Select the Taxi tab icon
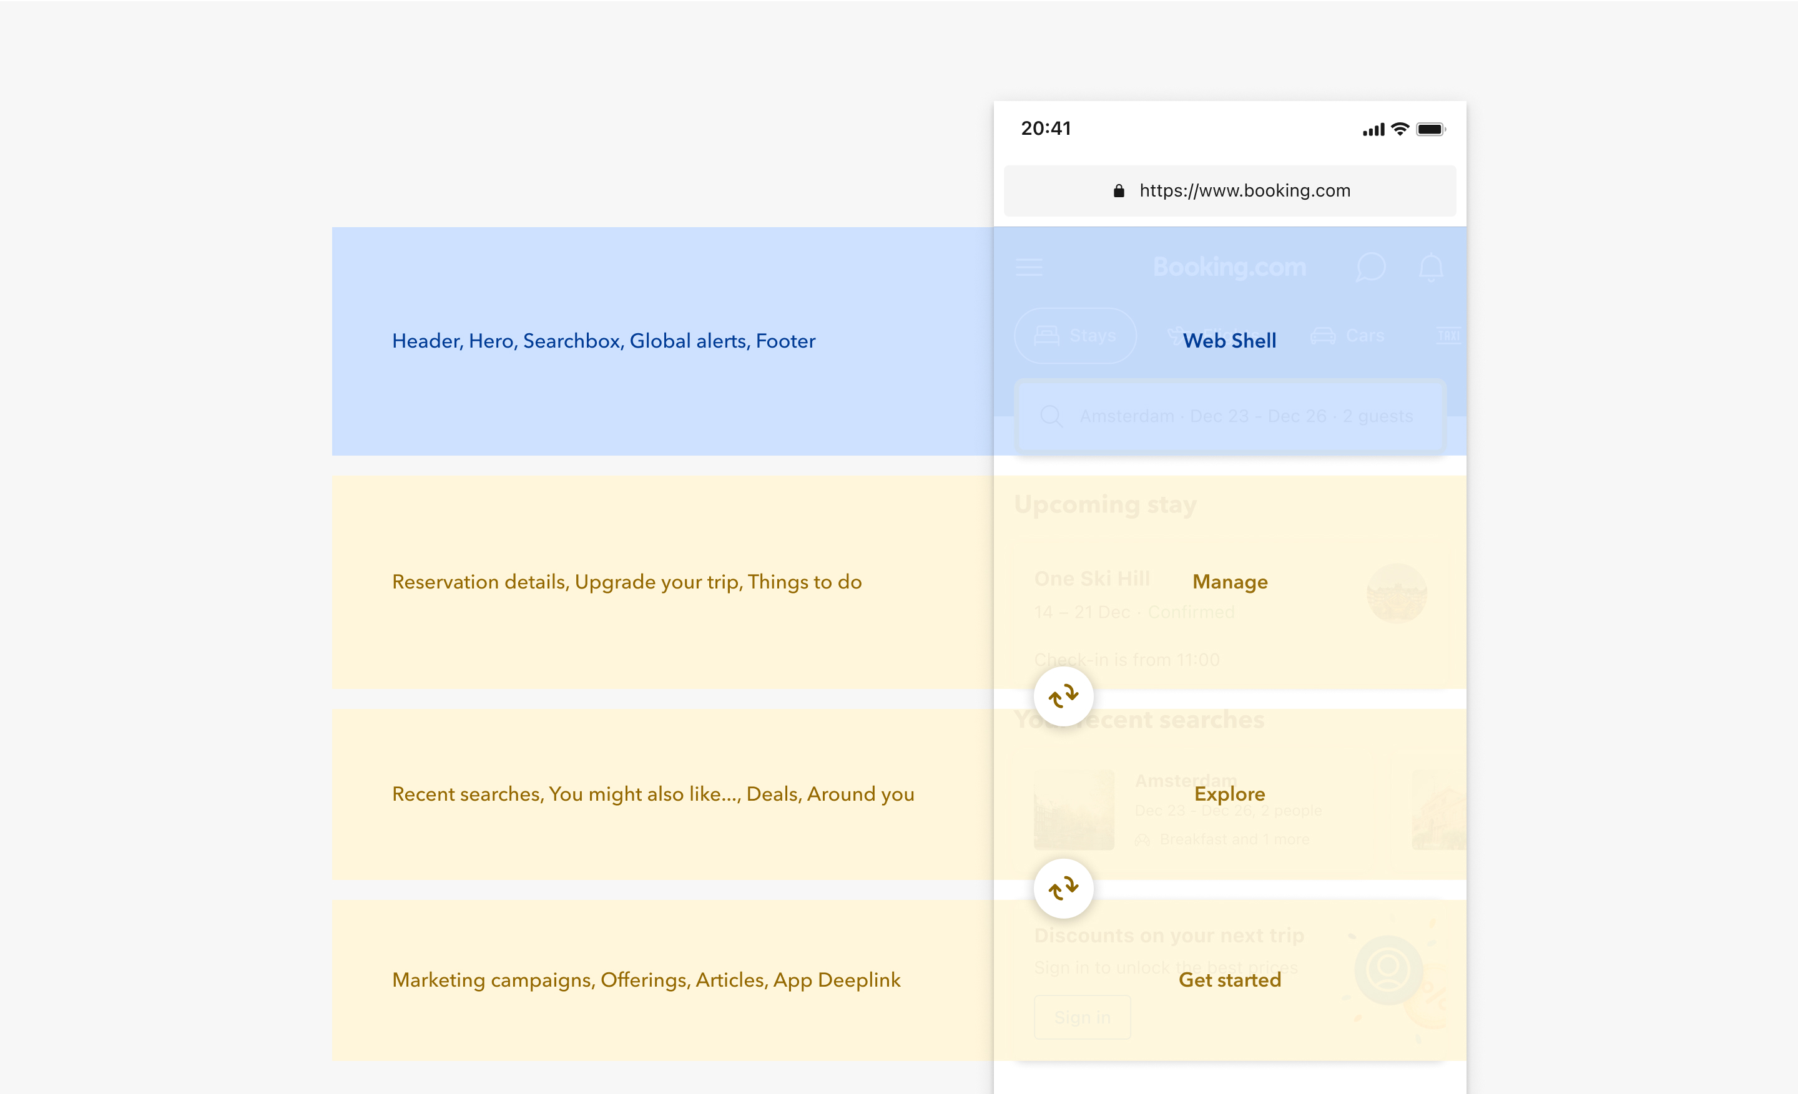Image resolution: width=1798 pixels, height=1094 pixels. coord(1448,336)
